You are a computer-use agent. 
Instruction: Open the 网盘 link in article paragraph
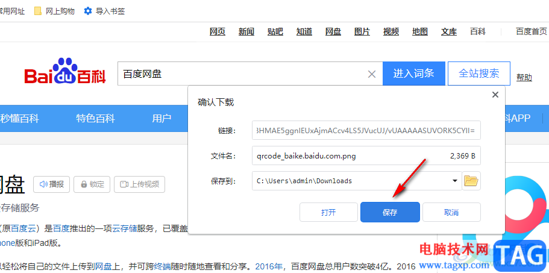click(x=103, y=267)
